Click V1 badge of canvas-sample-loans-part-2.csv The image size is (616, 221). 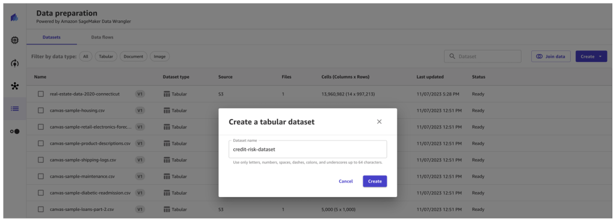140,209
